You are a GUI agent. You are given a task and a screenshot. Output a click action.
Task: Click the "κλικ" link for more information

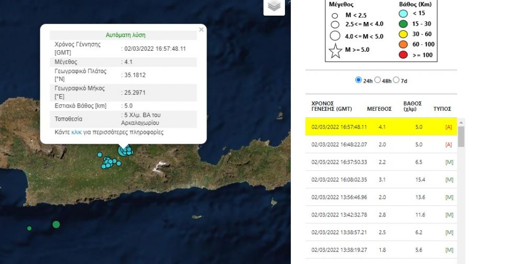(76, 133)
